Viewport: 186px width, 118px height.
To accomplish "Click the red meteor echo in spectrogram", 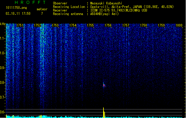I will (x=104, y=85).
